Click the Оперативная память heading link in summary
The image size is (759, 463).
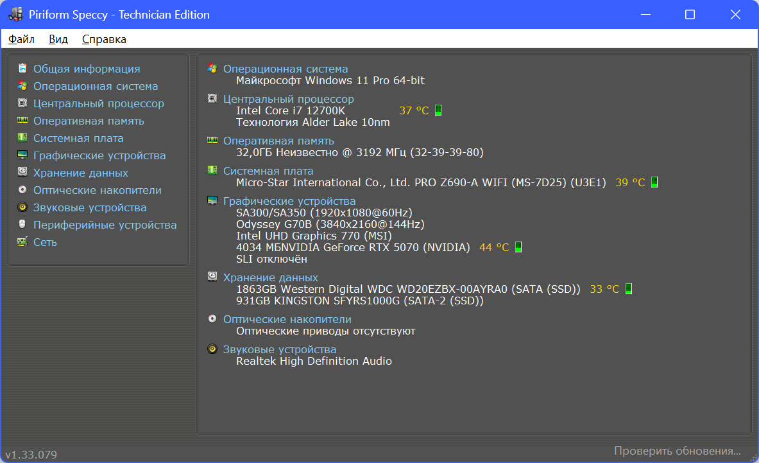278,141
